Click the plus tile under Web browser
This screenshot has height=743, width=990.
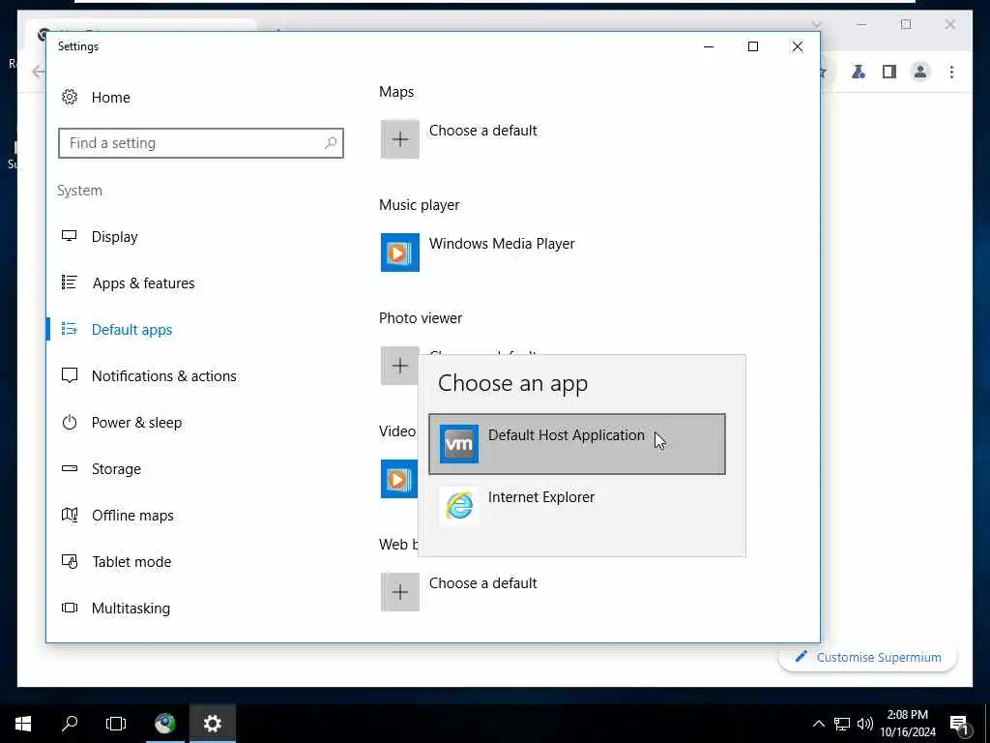[x=400, y=592]
